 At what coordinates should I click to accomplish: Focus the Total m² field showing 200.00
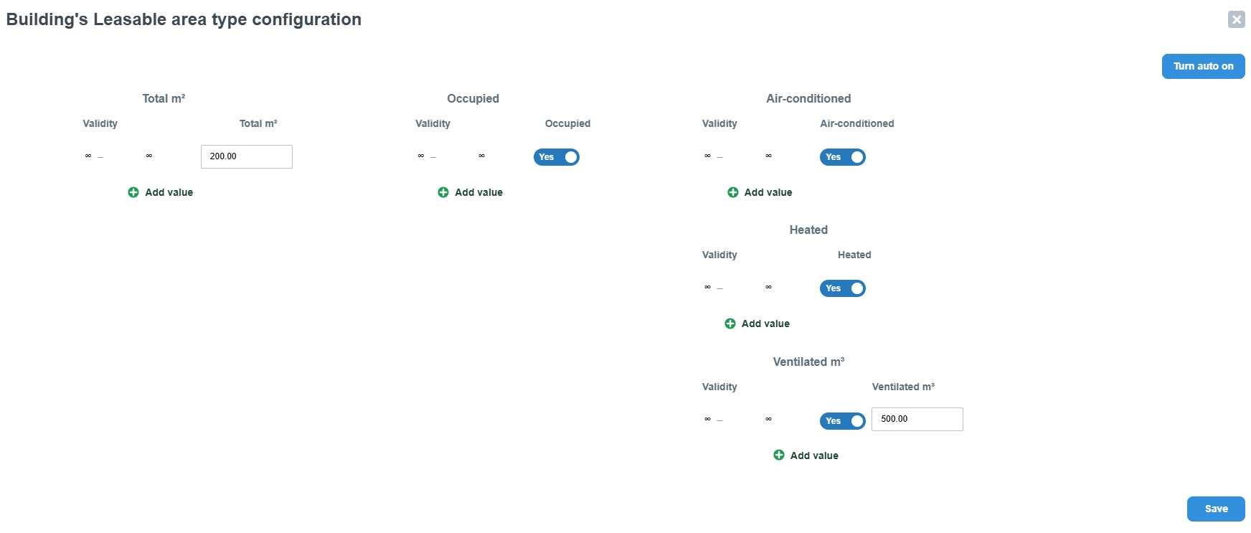[247, 156]
